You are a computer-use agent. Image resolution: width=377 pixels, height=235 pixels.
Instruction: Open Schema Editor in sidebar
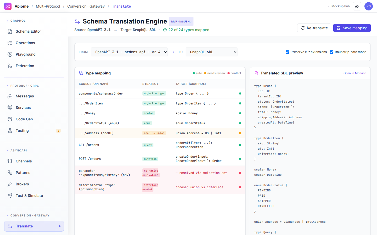click(34, 31)
